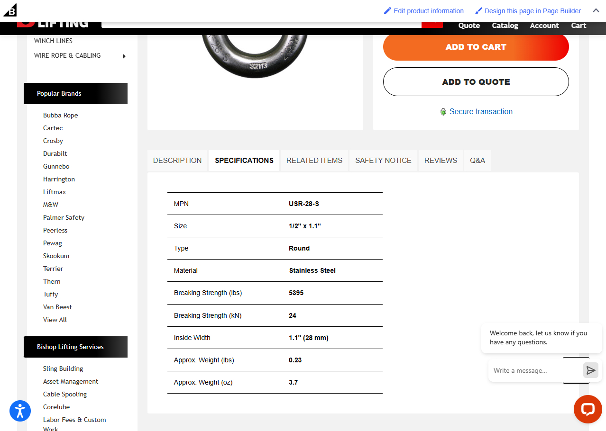This screenshot has width=606, height=431.
Task: Collapse the admin bar with chevron
Action: coord(596,11)
